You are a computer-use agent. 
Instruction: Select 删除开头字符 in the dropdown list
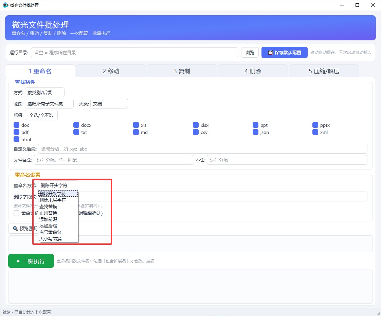58,194
